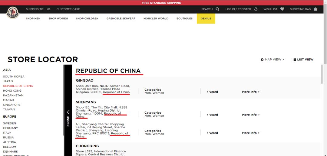This screenshot has height=156, width=327.
Task: Open the shopping bag icon
Action: [x=316, y=9]
